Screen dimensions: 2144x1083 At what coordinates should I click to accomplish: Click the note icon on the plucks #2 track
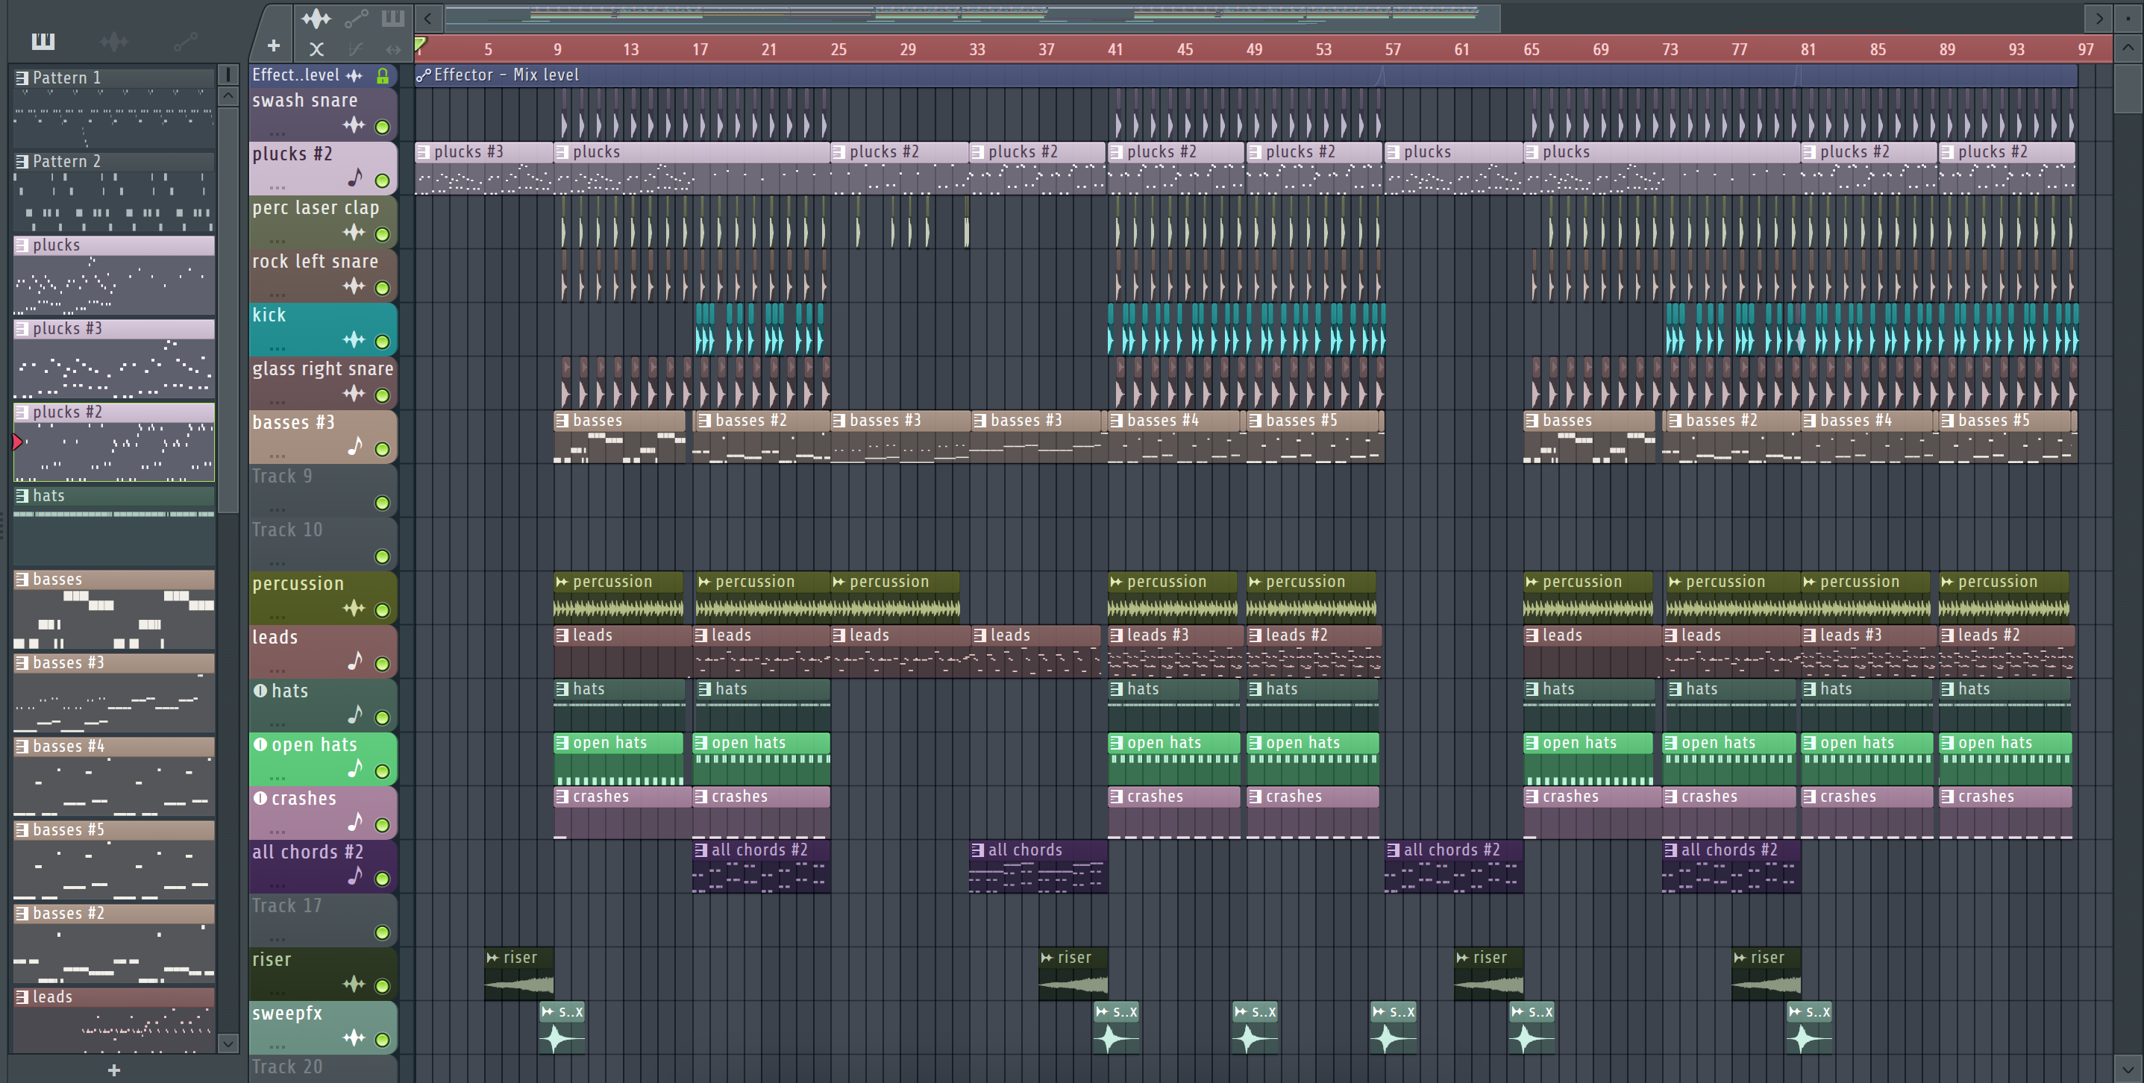pyautogui.click(x=355, y=178)
